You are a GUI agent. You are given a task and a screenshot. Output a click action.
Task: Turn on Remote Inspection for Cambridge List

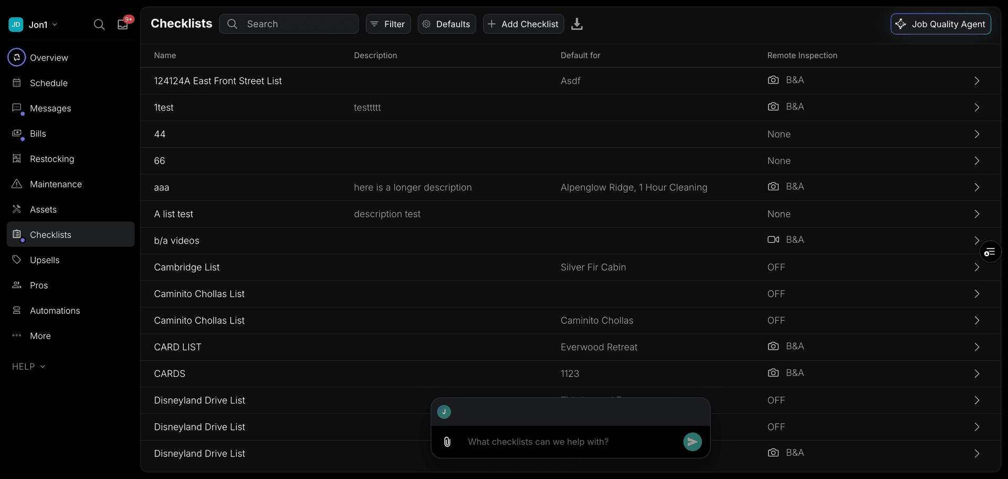point(776,267)
